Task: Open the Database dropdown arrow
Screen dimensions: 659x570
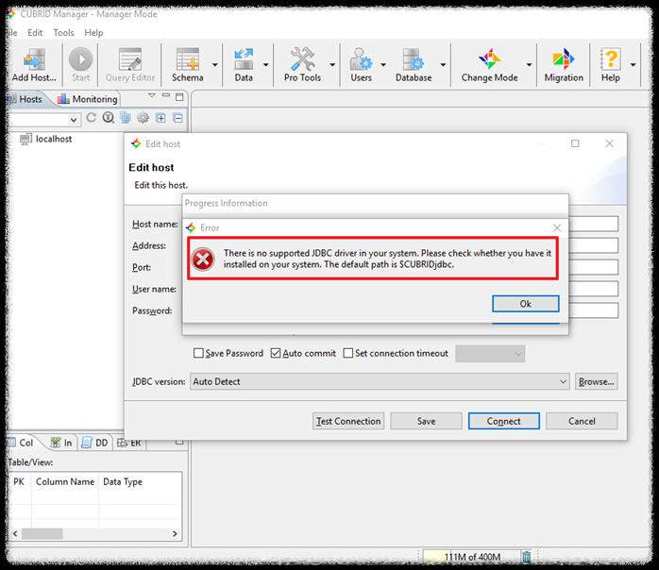Action: click(x=443, y=65)
